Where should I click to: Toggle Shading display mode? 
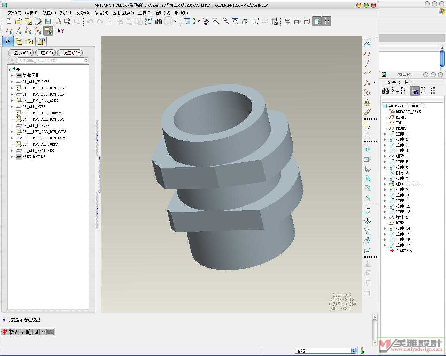317,22
